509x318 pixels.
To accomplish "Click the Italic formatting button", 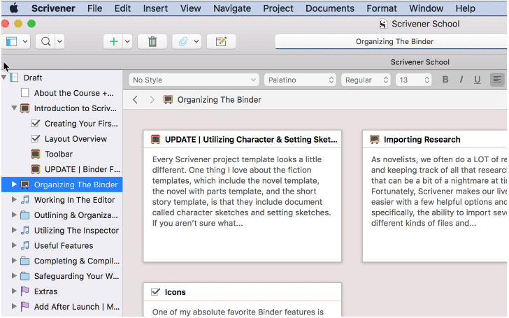I will pos(461,80).
